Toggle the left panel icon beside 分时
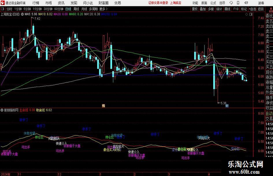 point(2,9)
